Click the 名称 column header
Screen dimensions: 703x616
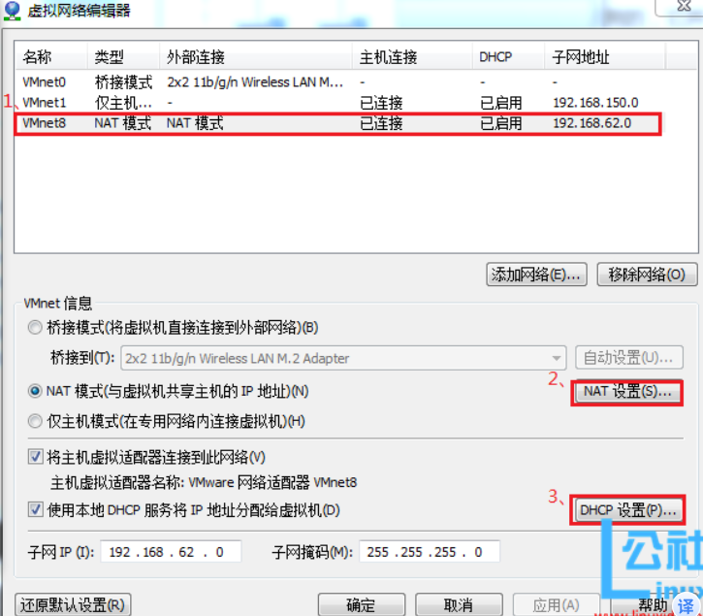pos(51,57)
